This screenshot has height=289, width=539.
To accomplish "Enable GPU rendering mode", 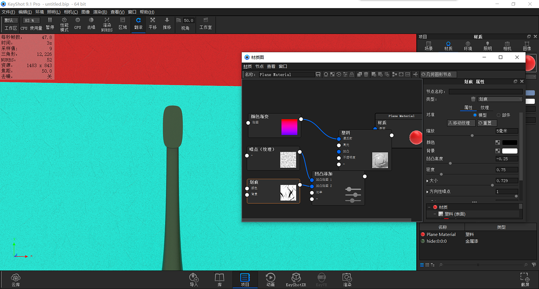I will [77, 23].
